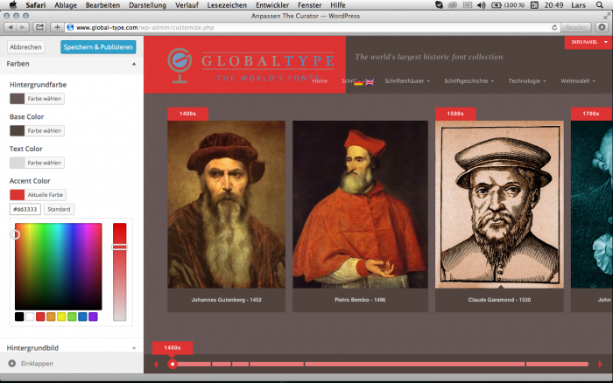Screen dimensions: 613x383
Task: Open the Claude Garamond portrait
Action: 499,205
